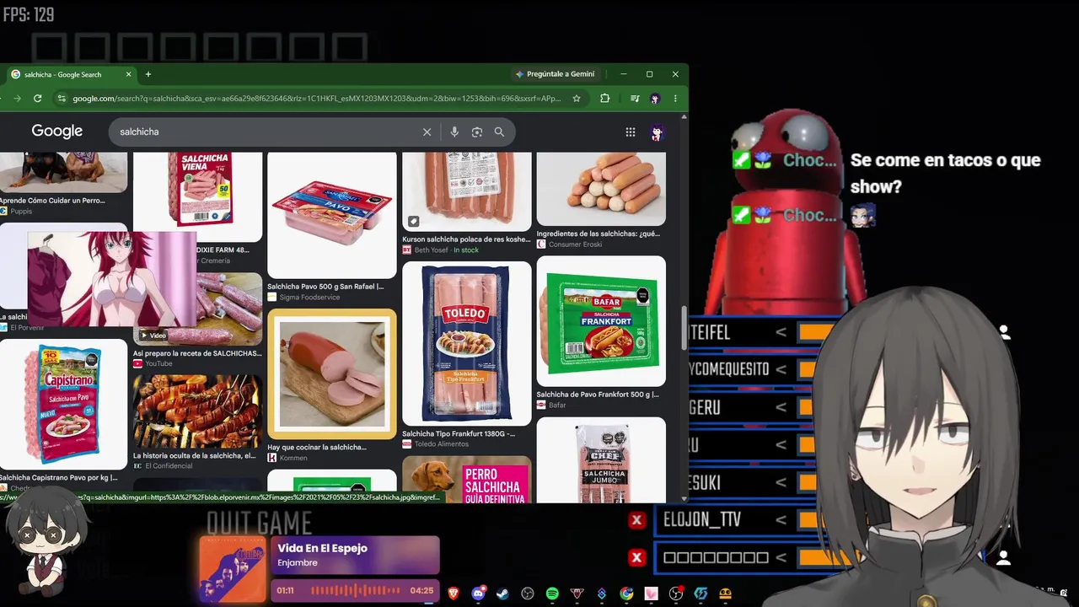Click Se come en tacos chat message
The height and width of the screenshot is (607, 1079).
coord(946,174)
